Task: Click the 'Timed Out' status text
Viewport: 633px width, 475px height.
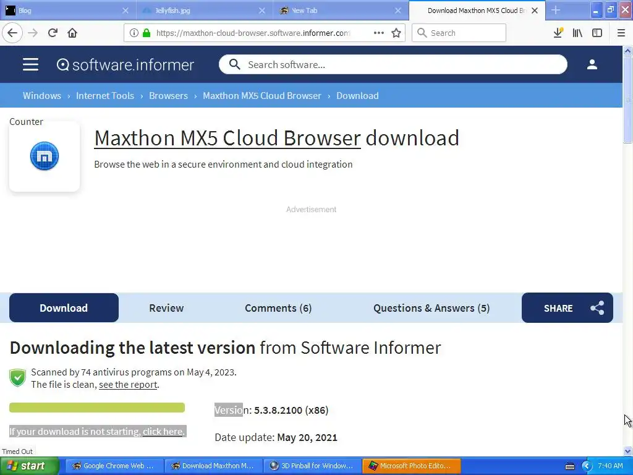Action: (17, 451)
